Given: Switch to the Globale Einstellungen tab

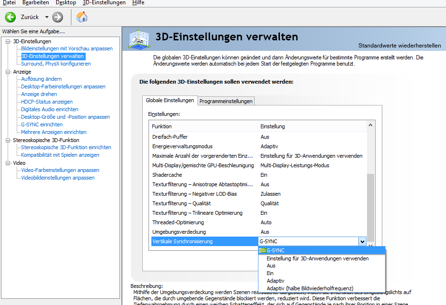Looking at the screenshot, I should tap(170, 100).
